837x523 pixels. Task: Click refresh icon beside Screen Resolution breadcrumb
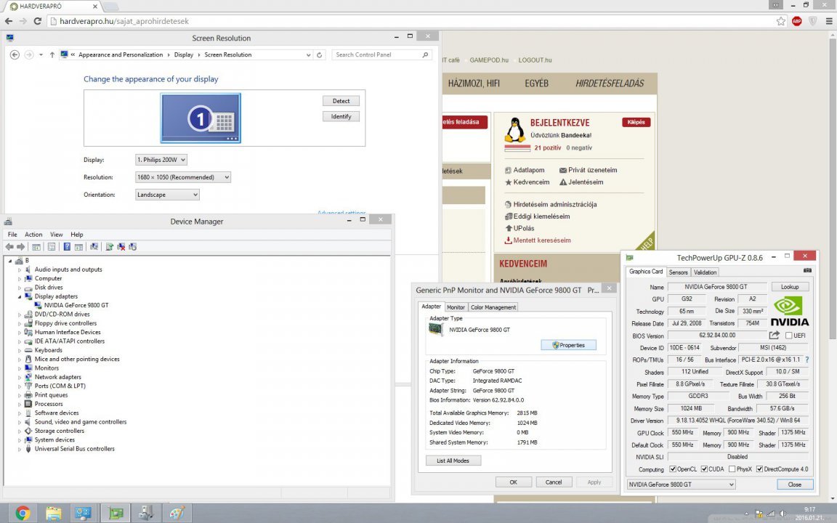(319, 54)
